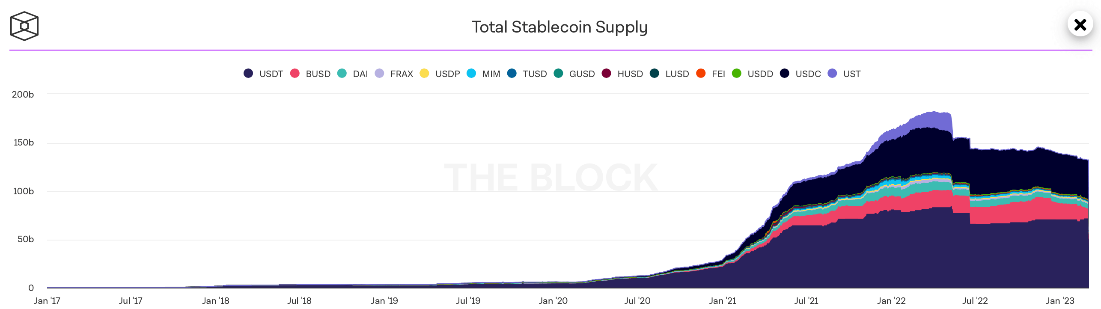Click the FRAX legend color dot

379,73
